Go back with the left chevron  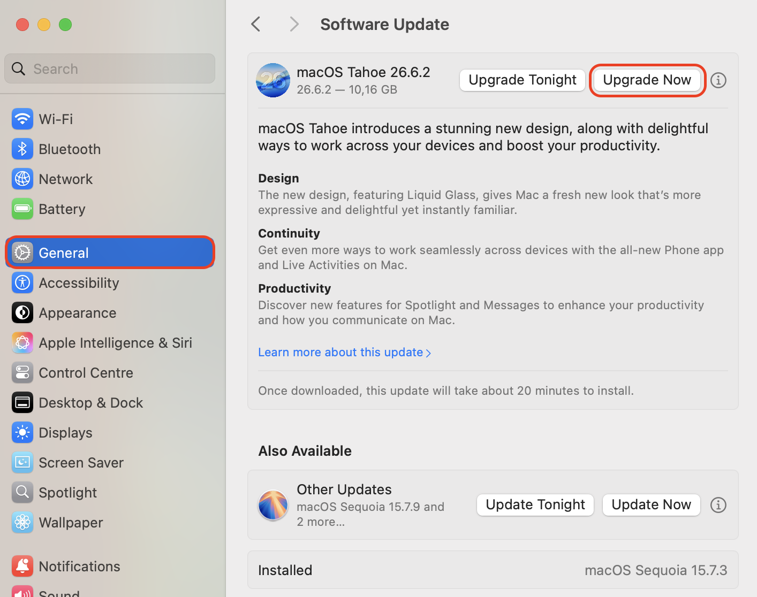[x=256, y=24]
